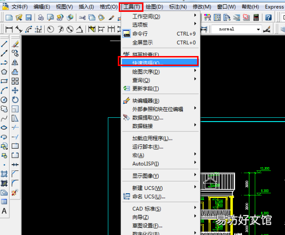
Task: Open the 'normal' dimension style dropdown
Action: [258, 29]
